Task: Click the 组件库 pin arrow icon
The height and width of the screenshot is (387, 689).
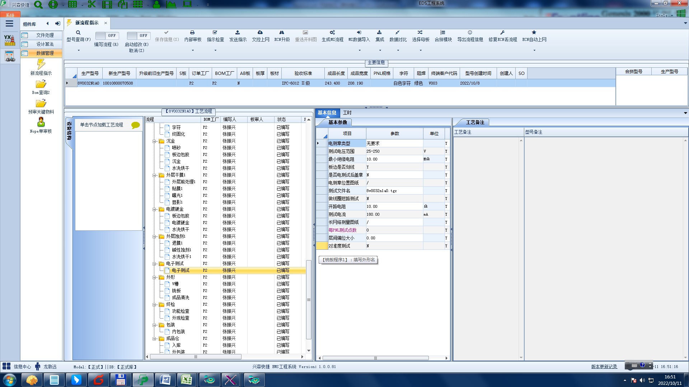Action: (x=57, y=24)
